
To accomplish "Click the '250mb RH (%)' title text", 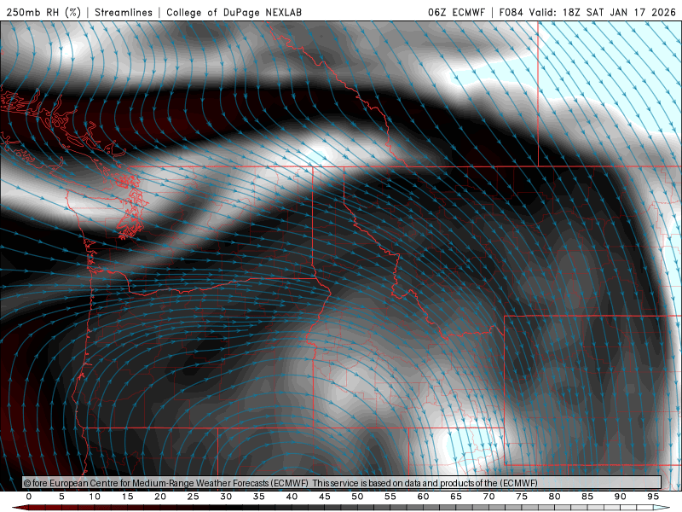I will click(44, 12).
